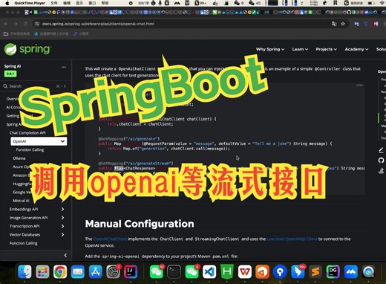The image size is (386, 284).
Task: Open the green HBuilder Dock icon
Action: pos(227,272)
